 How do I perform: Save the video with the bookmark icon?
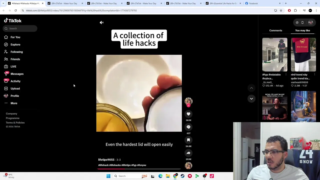click(188, 140)
